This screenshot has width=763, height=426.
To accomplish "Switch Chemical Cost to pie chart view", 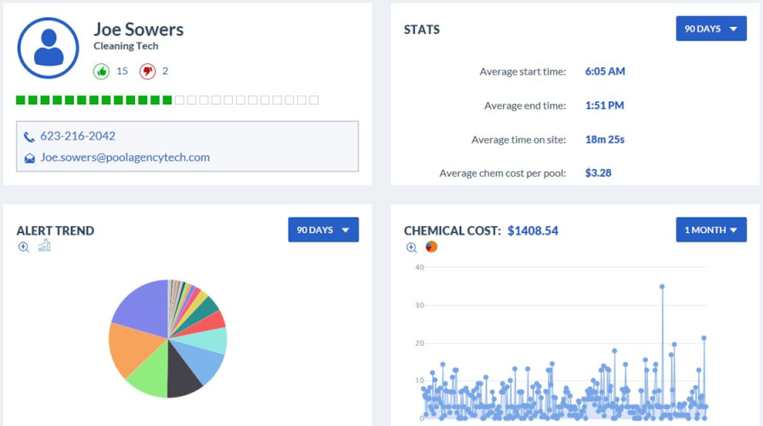I will tap(431, 246).
